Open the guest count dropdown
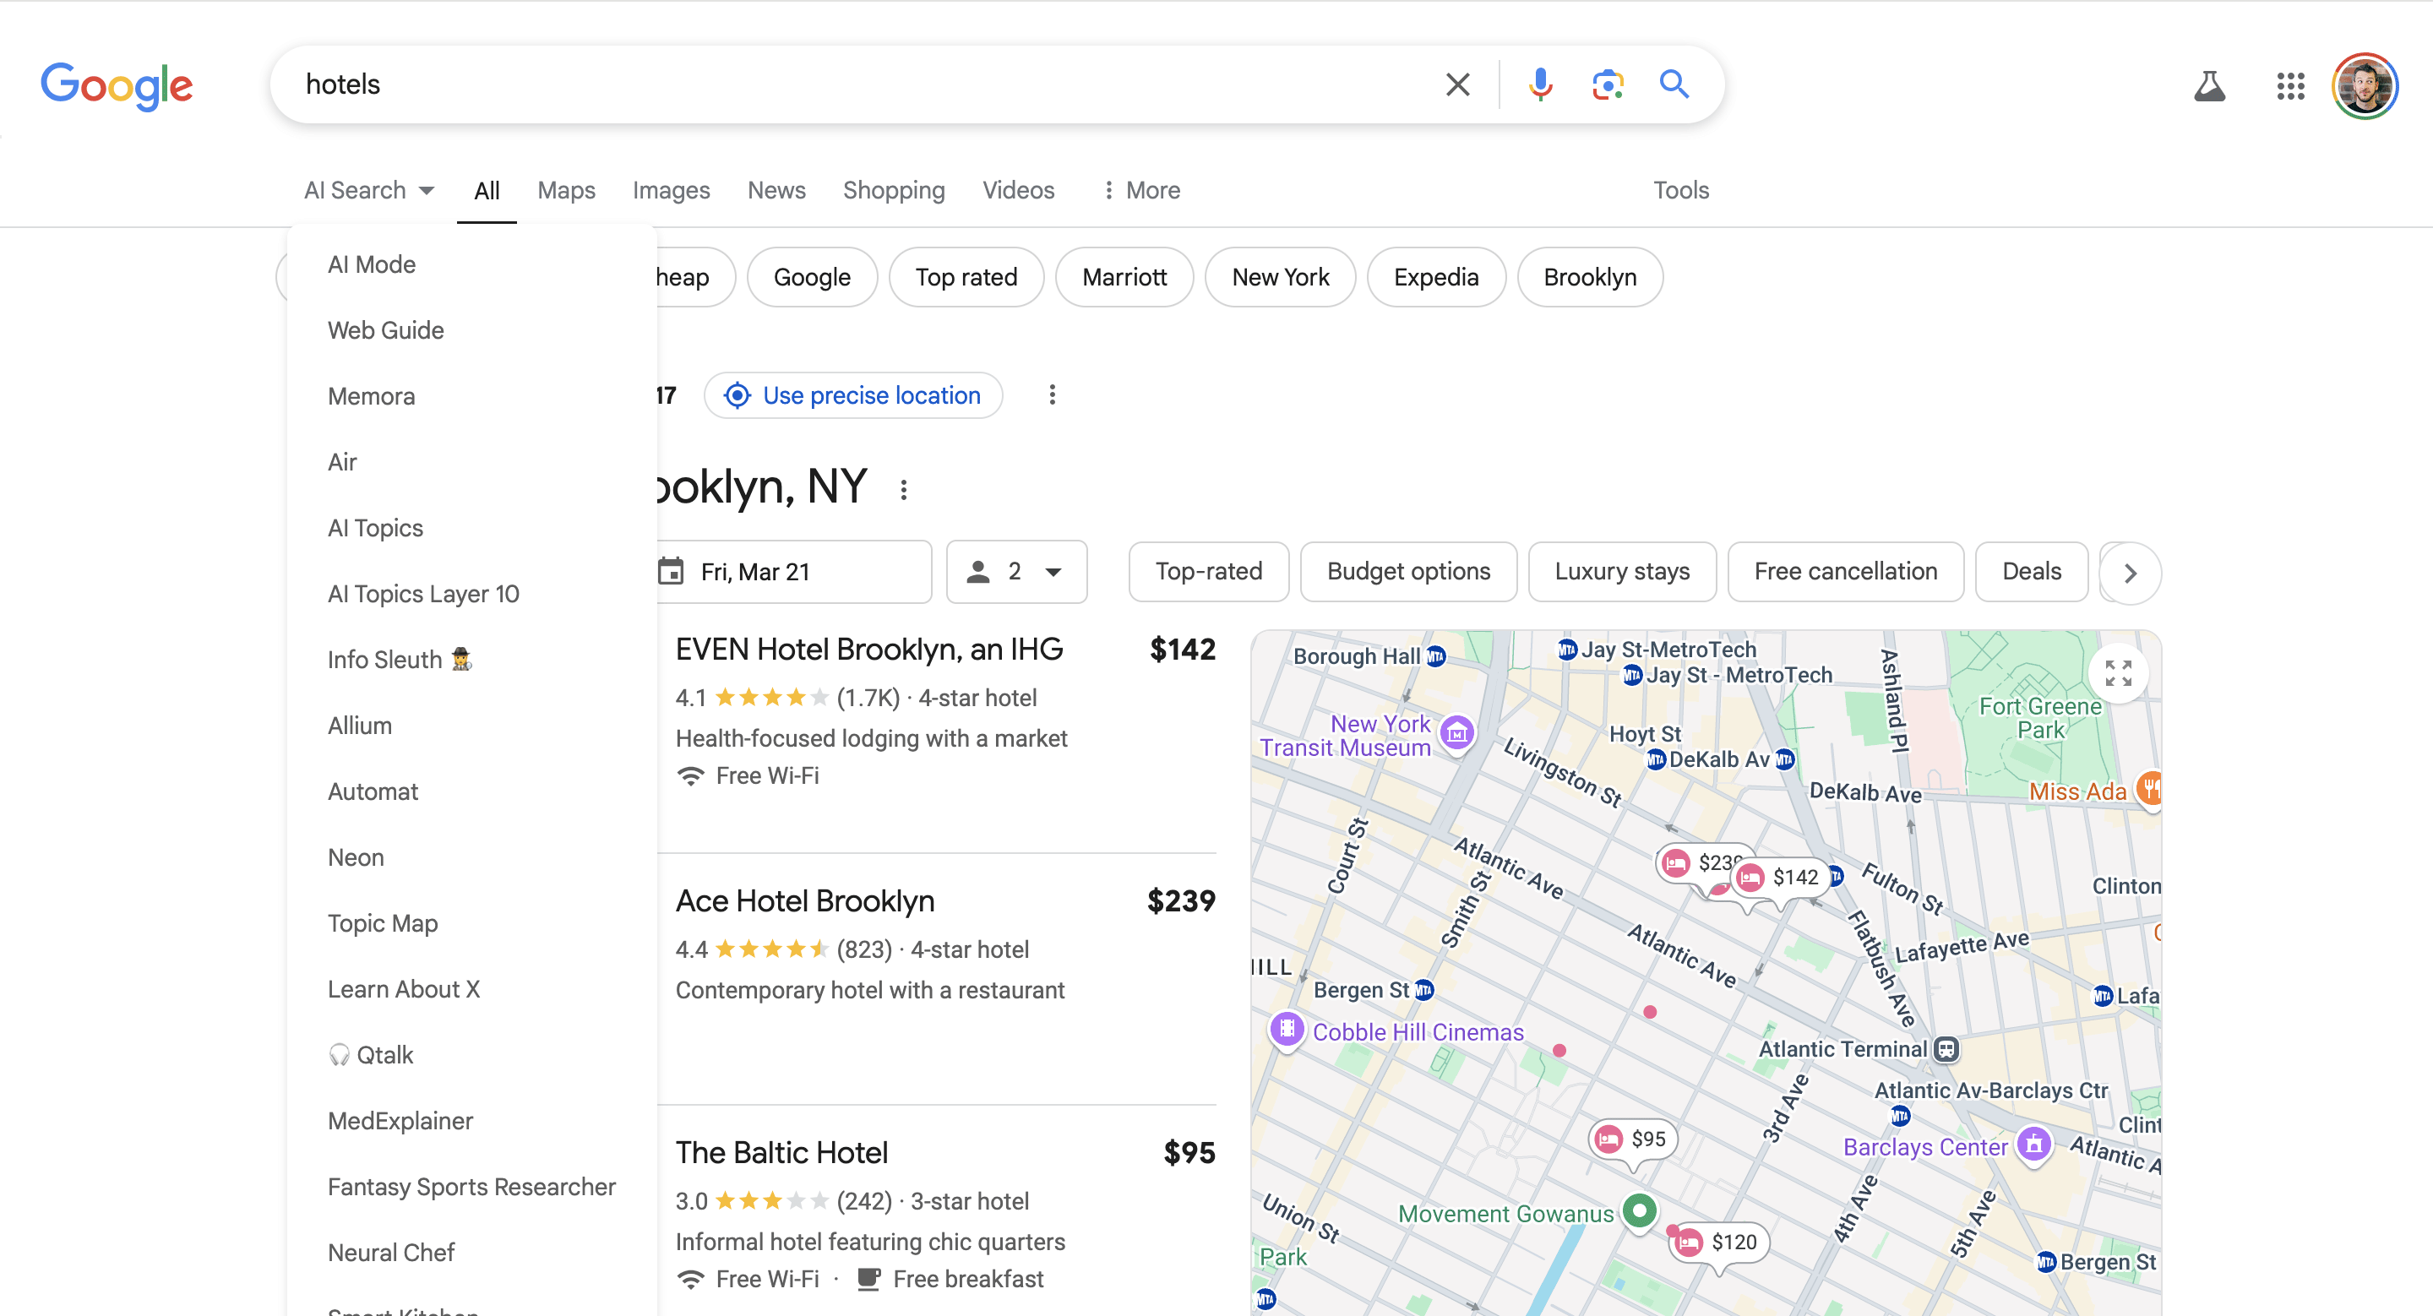Image resolution: width=2433 pixels, height=1316 pixels. (1016, 571)
